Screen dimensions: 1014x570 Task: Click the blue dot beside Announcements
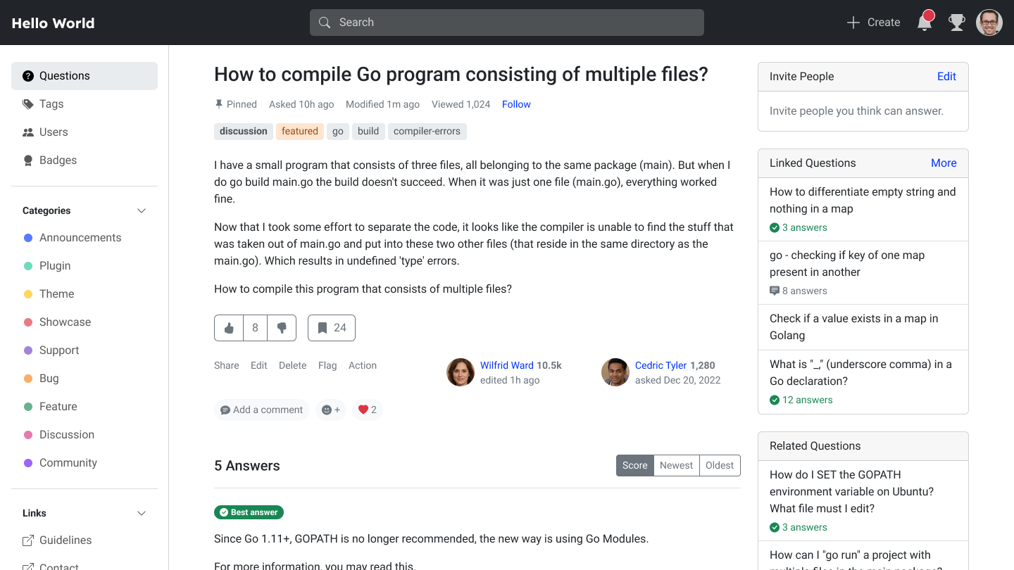[27, 238]
